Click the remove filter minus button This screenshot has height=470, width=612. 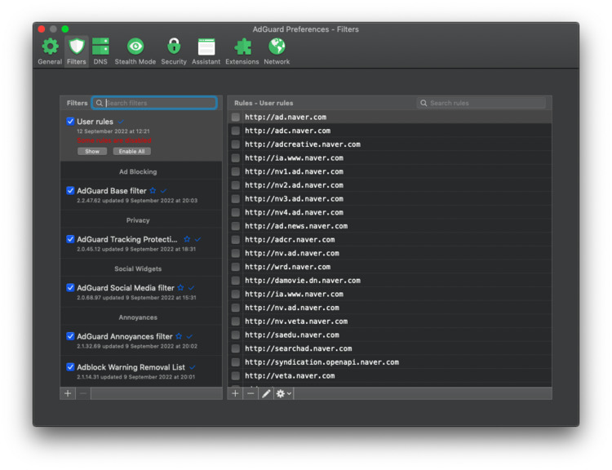point(83,393)
